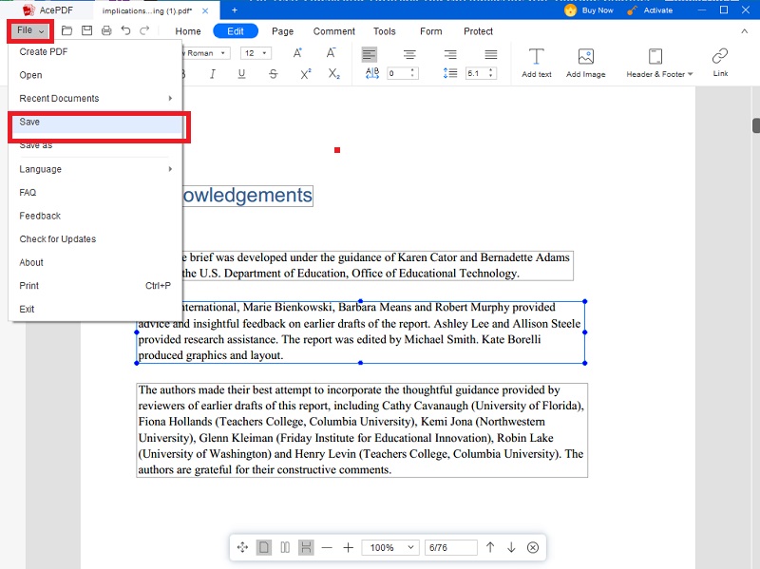Close the implications pdf tab
Image resolution: width=760 pixels, height=569 pixels.
205,10
